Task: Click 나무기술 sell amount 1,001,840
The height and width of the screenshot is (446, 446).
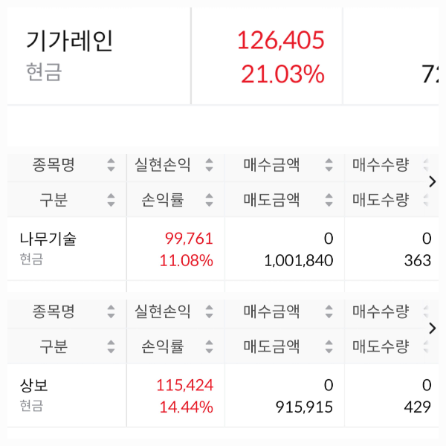Action: (x=299, y=260)
